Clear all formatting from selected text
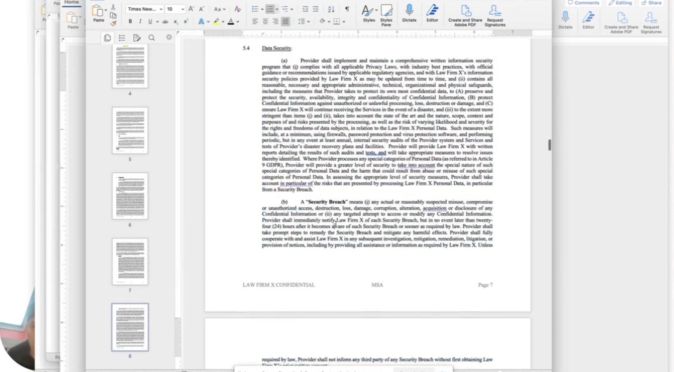The height and width of the screenshot is (372, 674). (x=238, y=9)
